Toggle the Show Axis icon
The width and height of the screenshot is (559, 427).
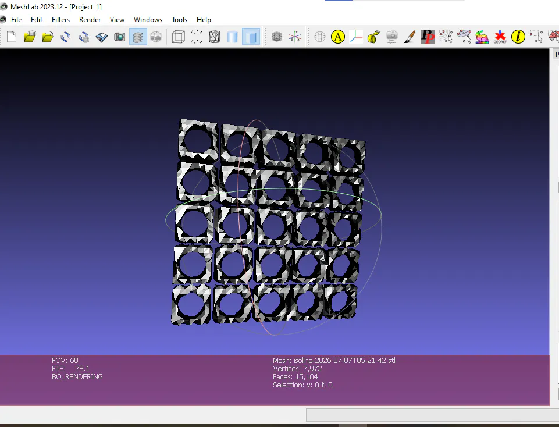tap(295, 37)
